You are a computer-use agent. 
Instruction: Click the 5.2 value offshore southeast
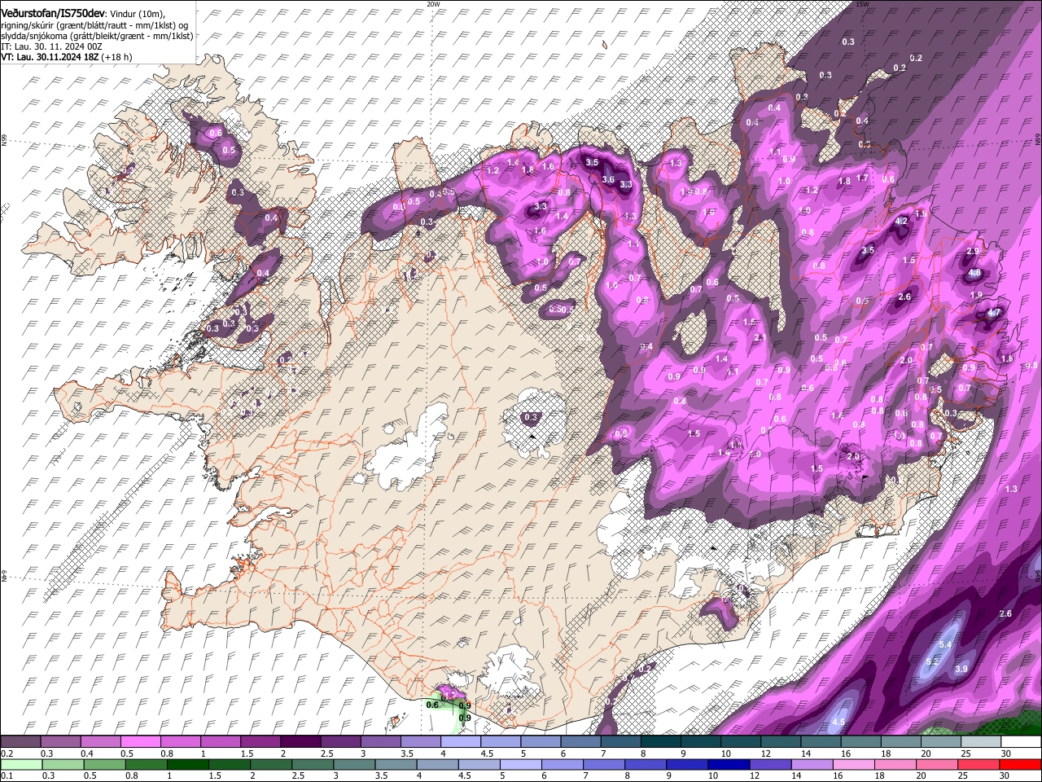[x=933, y=661]
